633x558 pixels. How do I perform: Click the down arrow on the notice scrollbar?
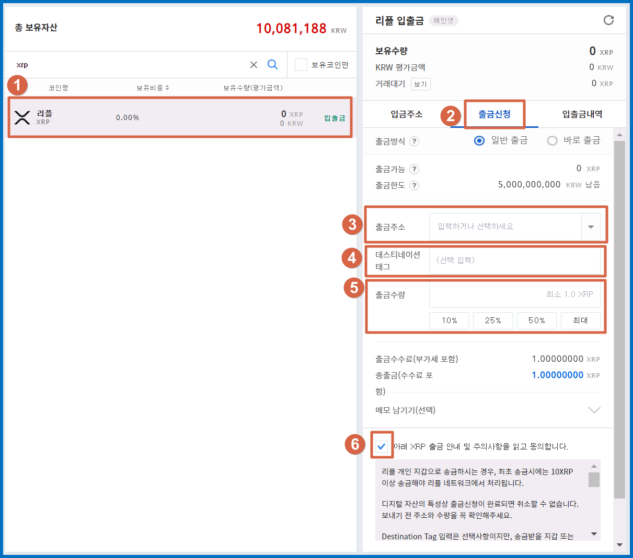tap(593, 533)
